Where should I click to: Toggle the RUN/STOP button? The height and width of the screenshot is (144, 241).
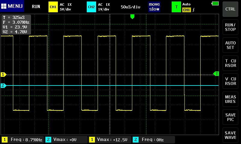tap(230, 27)
